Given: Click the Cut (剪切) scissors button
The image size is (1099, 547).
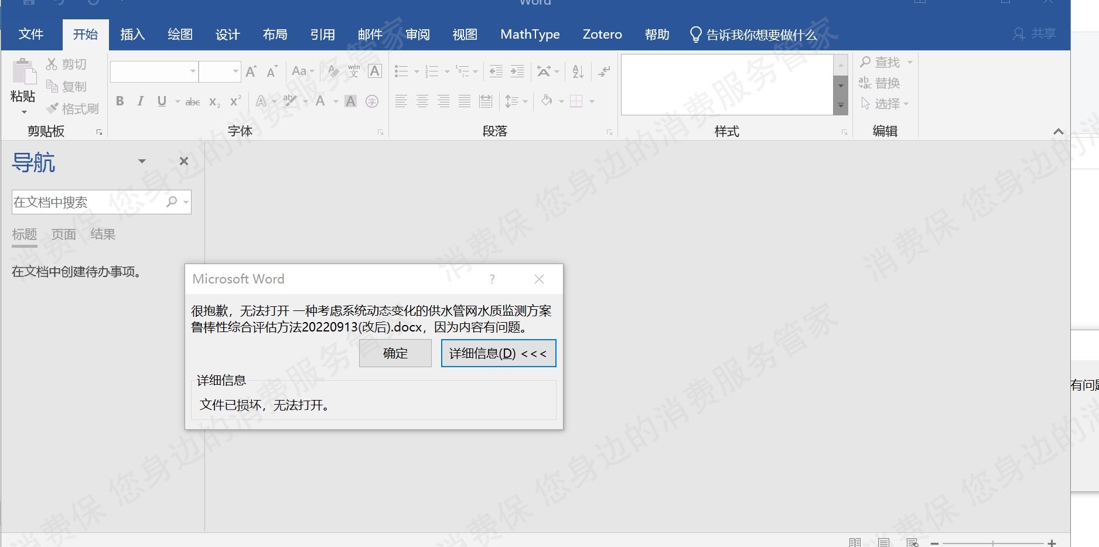Looking at the screenshot, I should 66,64.
